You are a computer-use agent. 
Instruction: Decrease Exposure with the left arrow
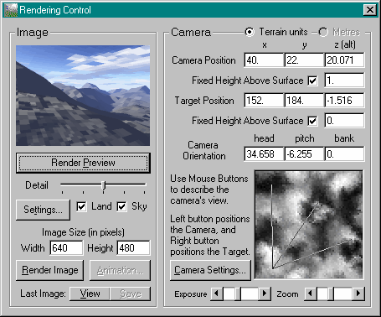[x=217, y=294]
